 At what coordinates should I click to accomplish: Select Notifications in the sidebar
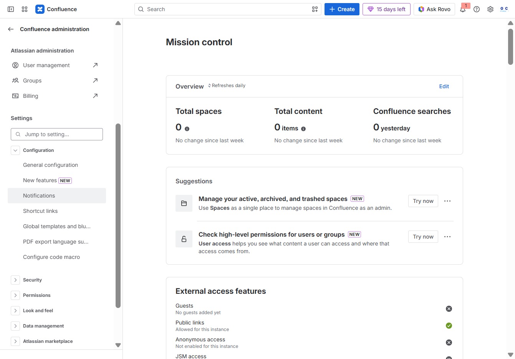pos(57,196)
